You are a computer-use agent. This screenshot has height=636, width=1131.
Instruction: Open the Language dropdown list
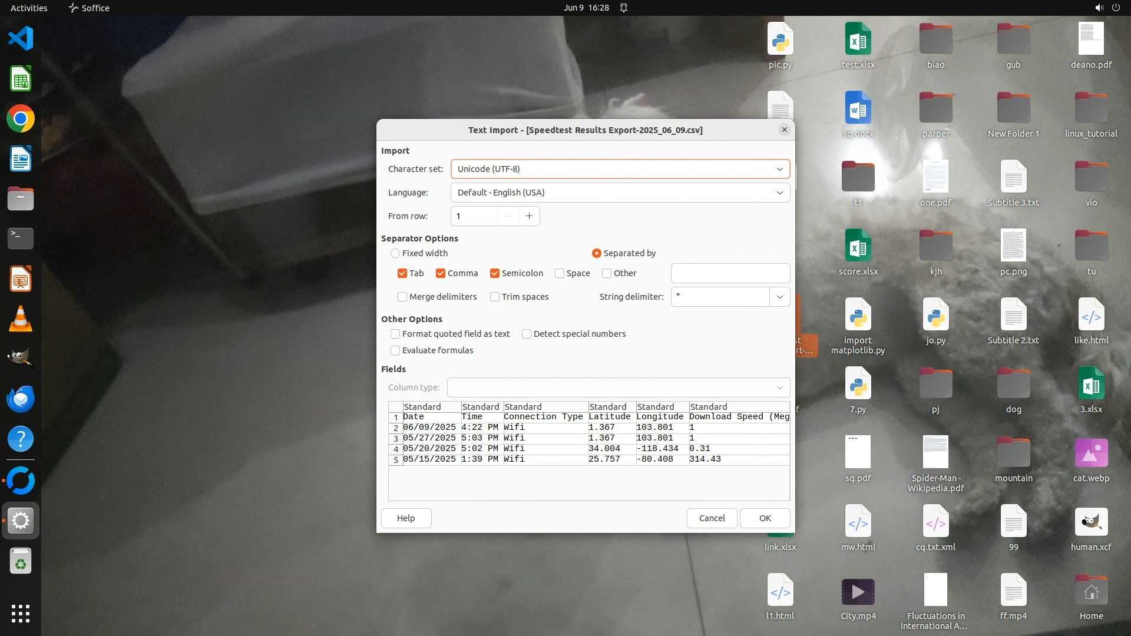tap(779, 193)
